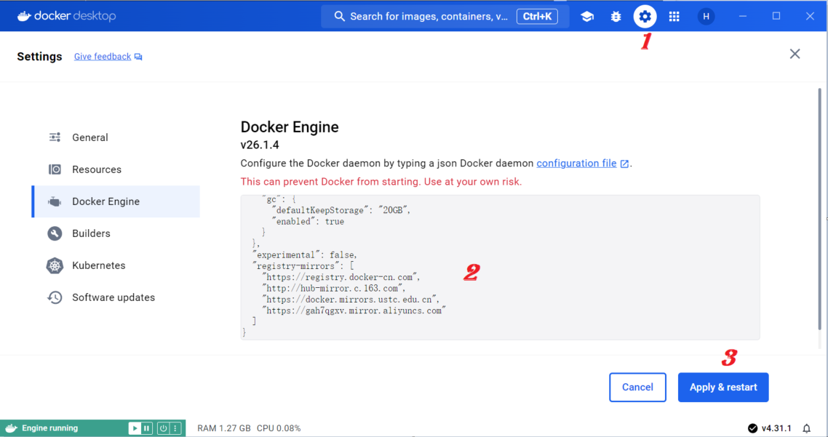Click the Docker Engine sidebar icon

55,201
